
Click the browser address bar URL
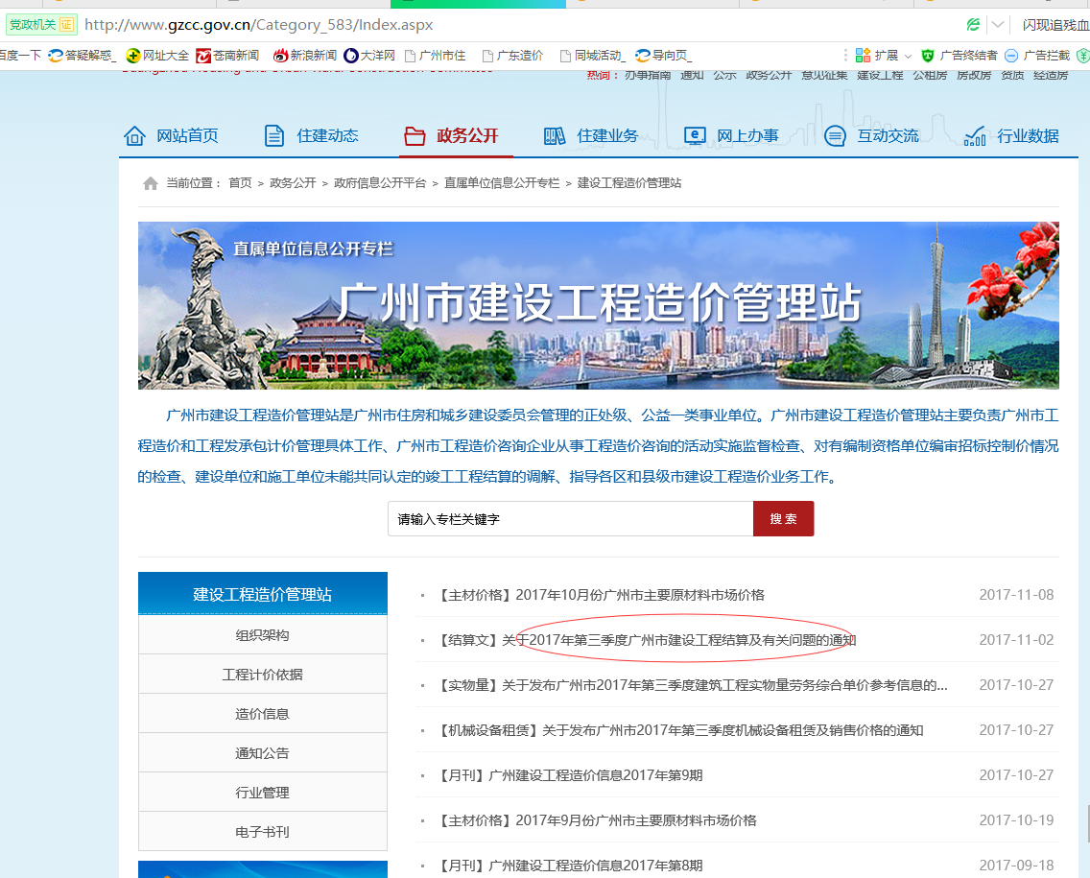pyautogui.click(x=259, y=25)
